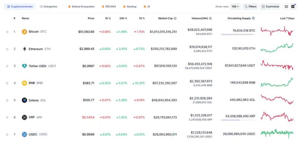Image resolution: width=298 pixels, height=142 pixels.
Task: Click the Tether USDt logo icon
Action: point(24,66)
